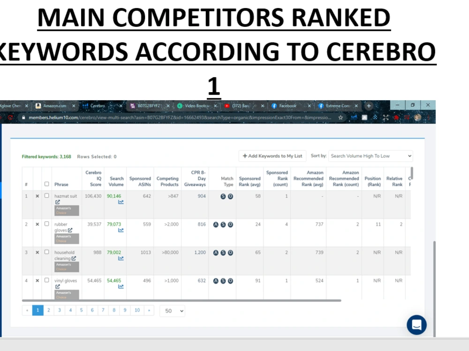The height and width of the screenshot is (351, 469).
Task: Click the page vertical scrollbar
Action: pos(434,288)
